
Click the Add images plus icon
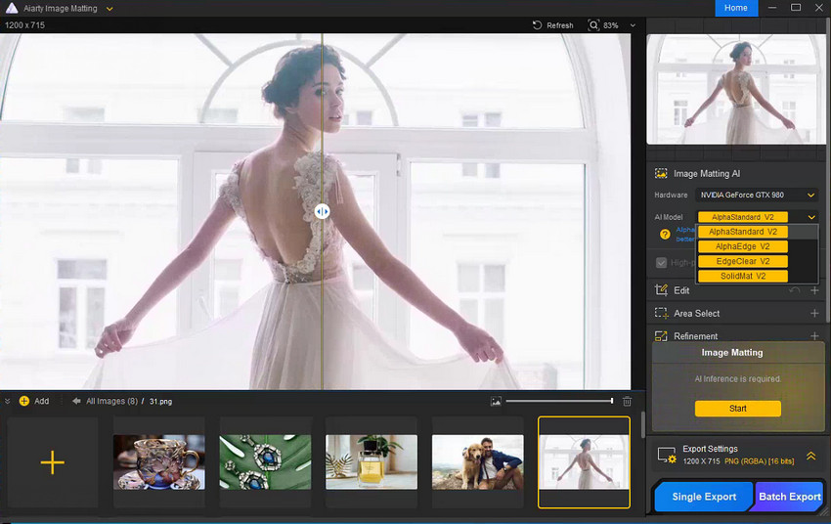tap(23, 401)
